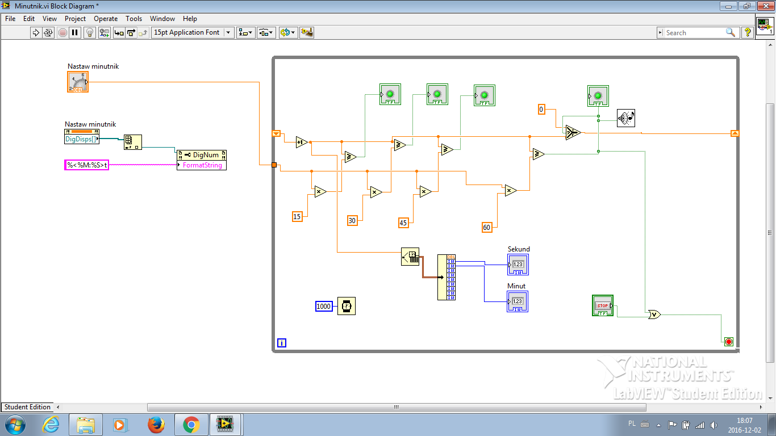This screenshot has height=436, width=776.
Task: Select the multiply node wired to 45
Action: click(425, 192)
